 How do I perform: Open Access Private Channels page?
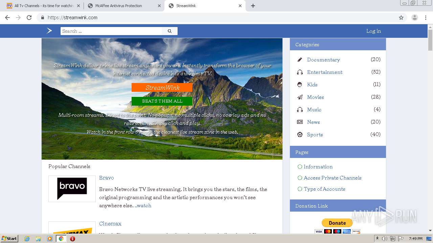click(x=333, y=178)
